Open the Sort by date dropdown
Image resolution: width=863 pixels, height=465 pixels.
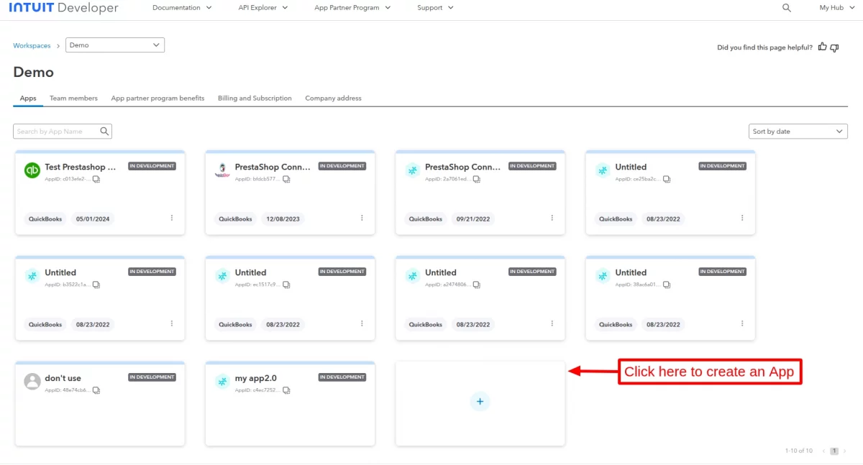pyautogui.click(x=798, y=132)
